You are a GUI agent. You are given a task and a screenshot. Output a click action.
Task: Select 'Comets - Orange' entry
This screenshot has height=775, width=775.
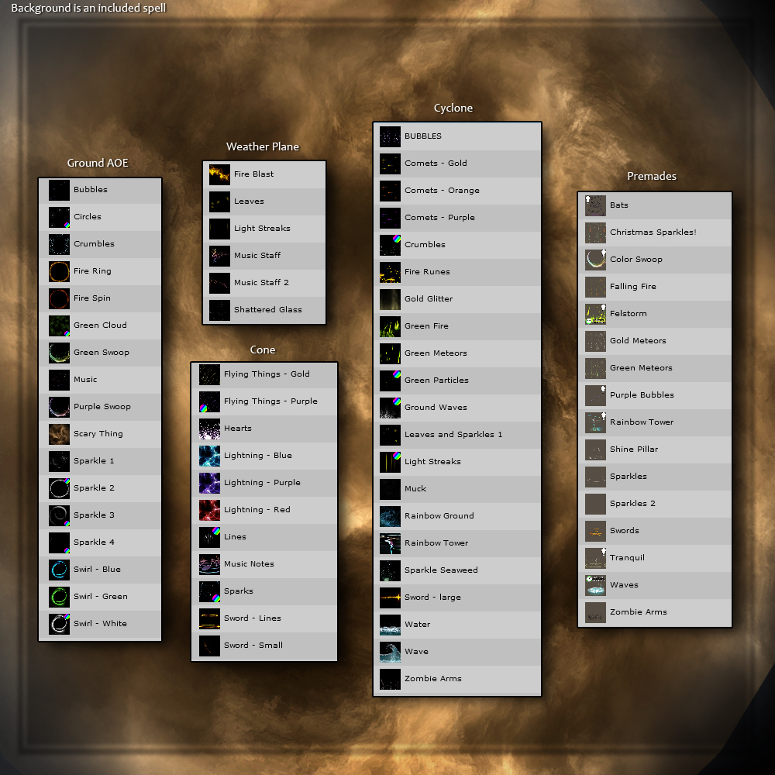point(457,191)
